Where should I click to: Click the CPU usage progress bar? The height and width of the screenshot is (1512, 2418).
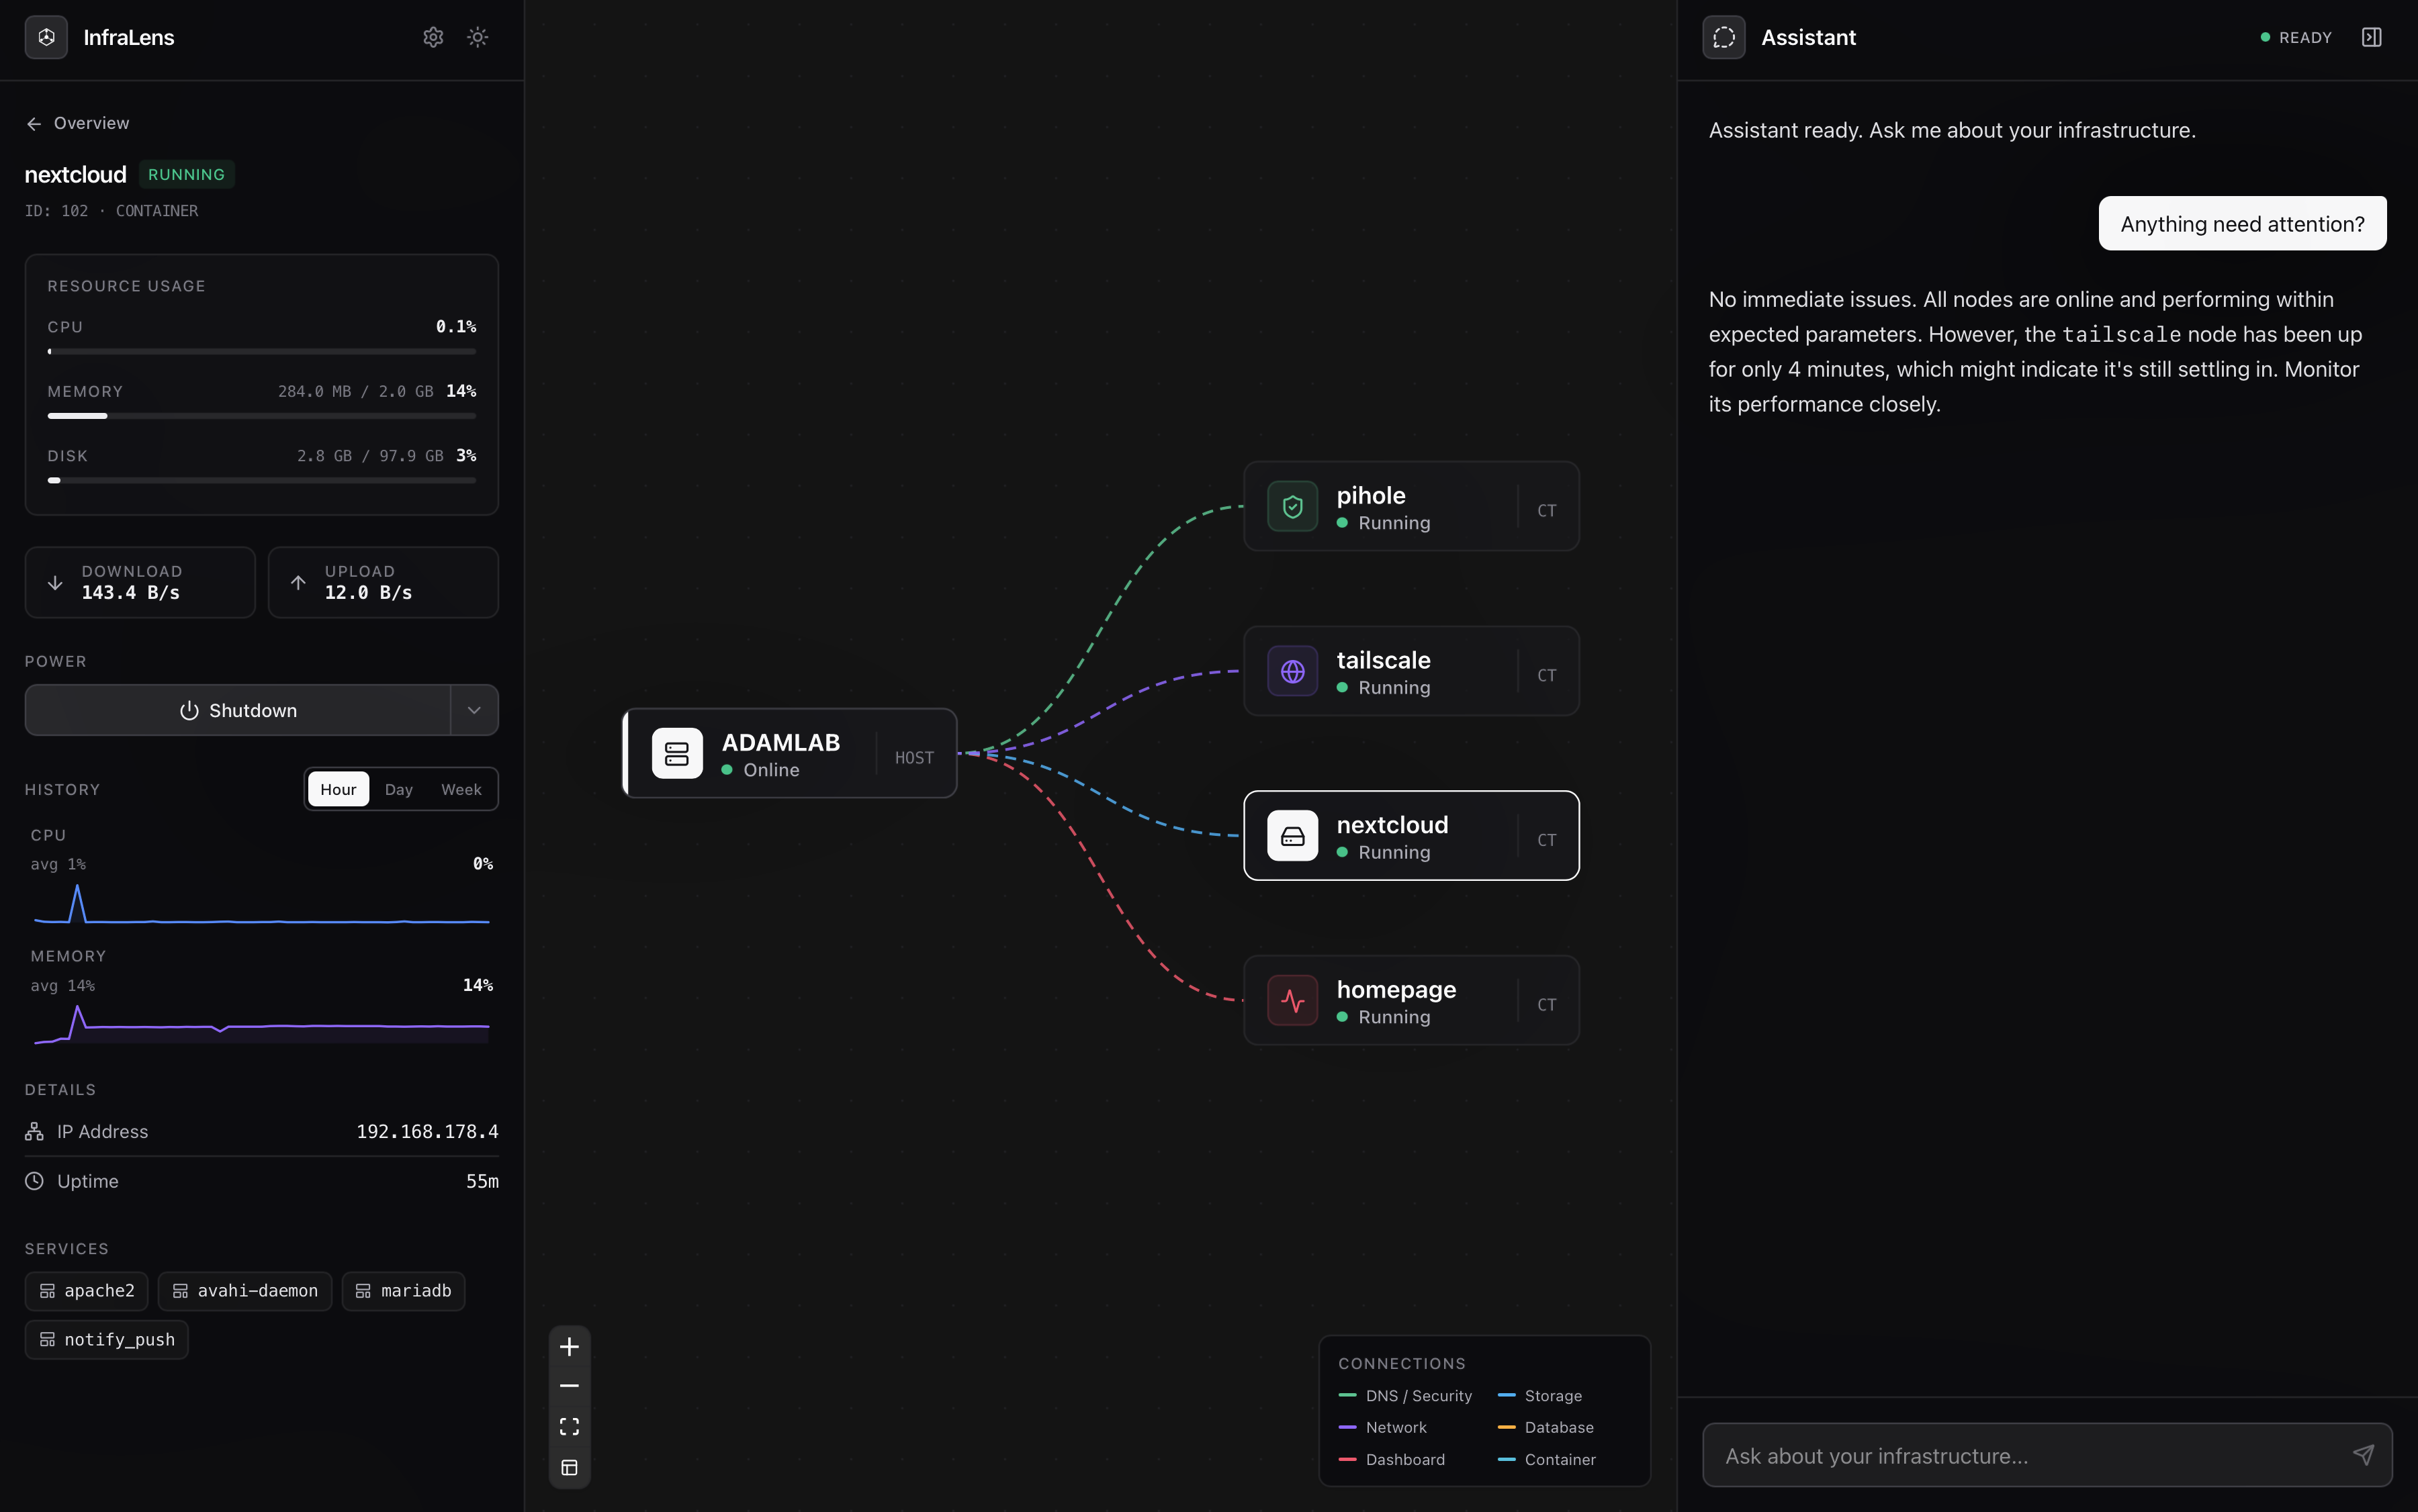pyautogui.click(x=262, y=352)
